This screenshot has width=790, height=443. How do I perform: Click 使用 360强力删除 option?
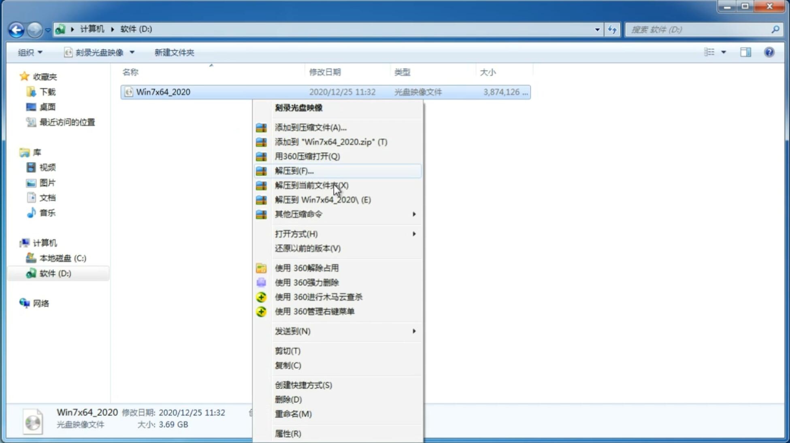[x=307, y=282]
